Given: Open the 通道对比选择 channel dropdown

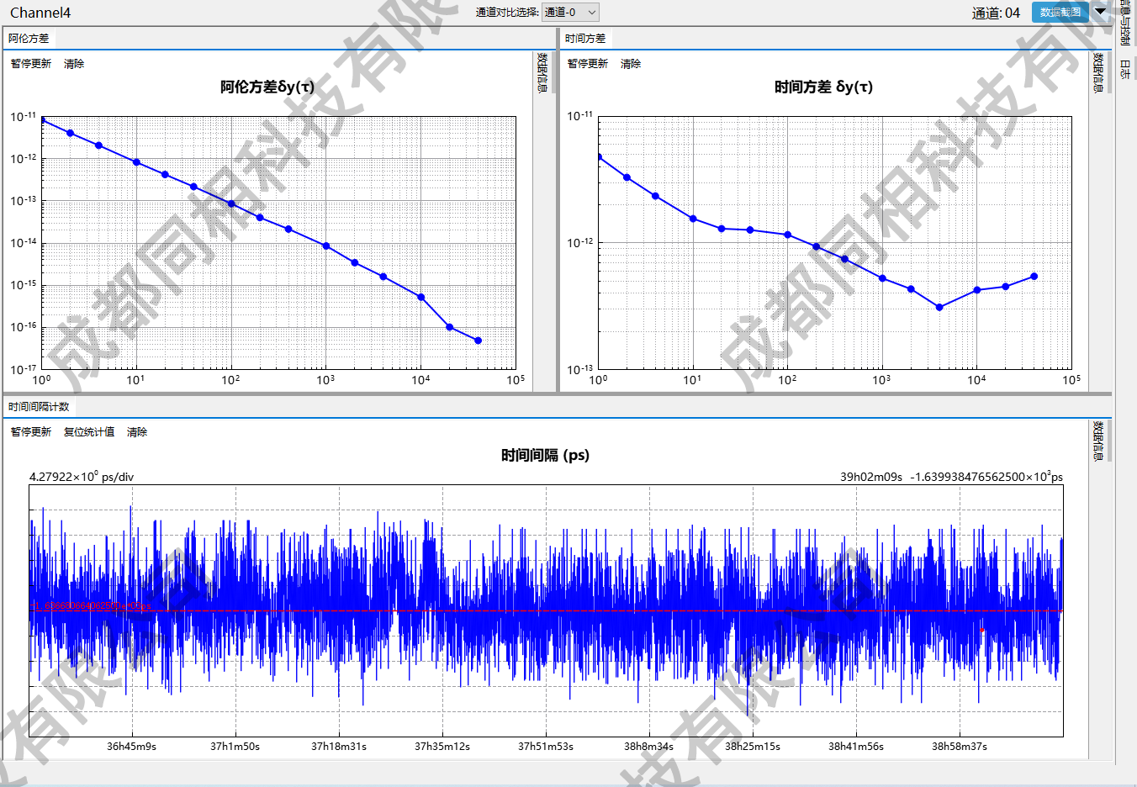Looking at the screenshot, I should (x=570, y=12).
